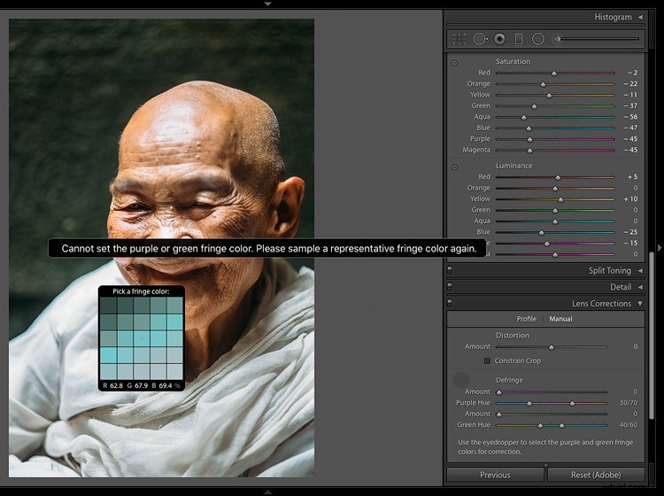Viewport: 664px width, 496px height.
Task: Click the Luminance Yellow value +10
Action: pyautogui.click(x=630, y=199)
